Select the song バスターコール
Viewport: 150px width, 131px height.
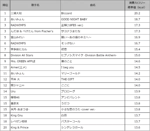(71, 121)
